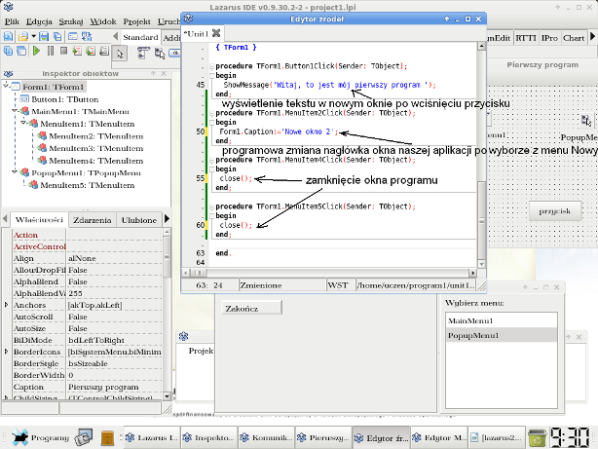Image resolution: width=598 pixels, height=449 pixels.
Task: Click the Align property value alNone
Action: tap(114, 258)
